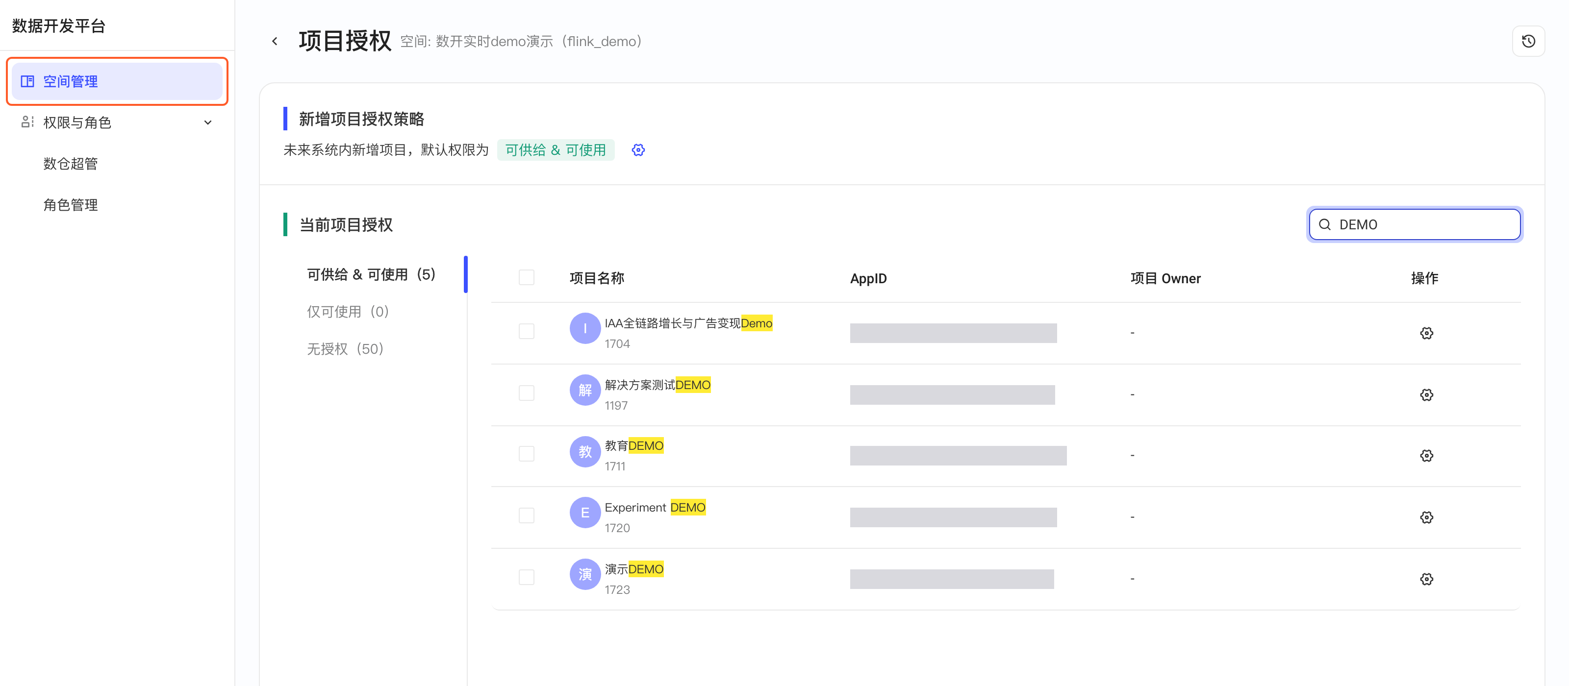Click the 权限与角色 people icon
The height and width of the screenshot is (686, 1569).
27,122
